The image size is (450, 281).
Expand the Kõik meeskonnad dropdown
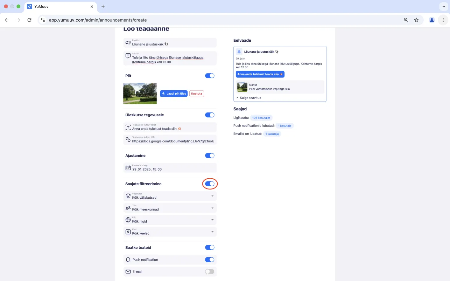pos(170,208)
